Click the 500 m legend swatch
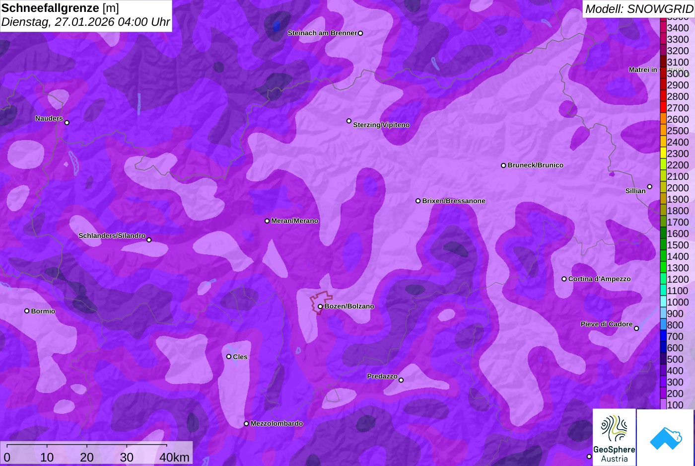The image size is (695, 466). pos(663,359)
